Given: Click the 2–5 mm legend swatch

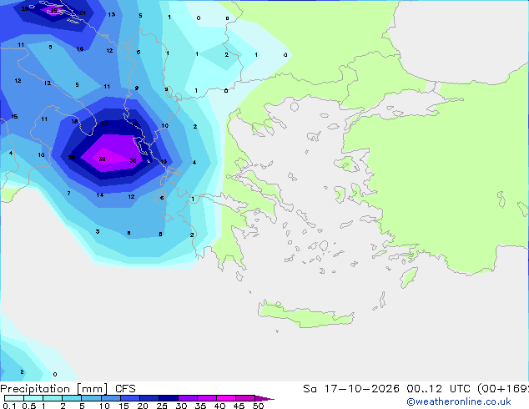Looking at the screenshot, I should pyautogui.click(x=72, y=398).
